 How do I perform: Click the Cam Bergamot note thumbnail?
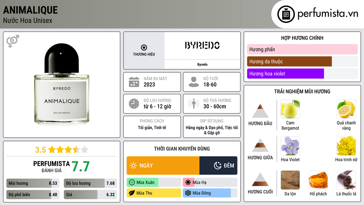(x=290, y=109)
